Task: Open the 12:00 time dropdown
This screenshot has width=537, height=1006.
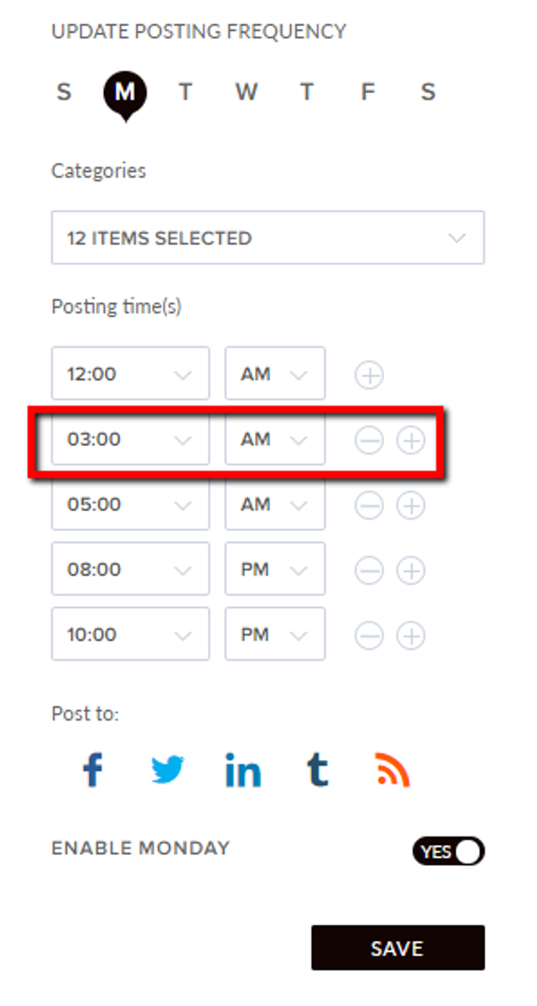Action: pyautogui.click(x=130, y=374)
